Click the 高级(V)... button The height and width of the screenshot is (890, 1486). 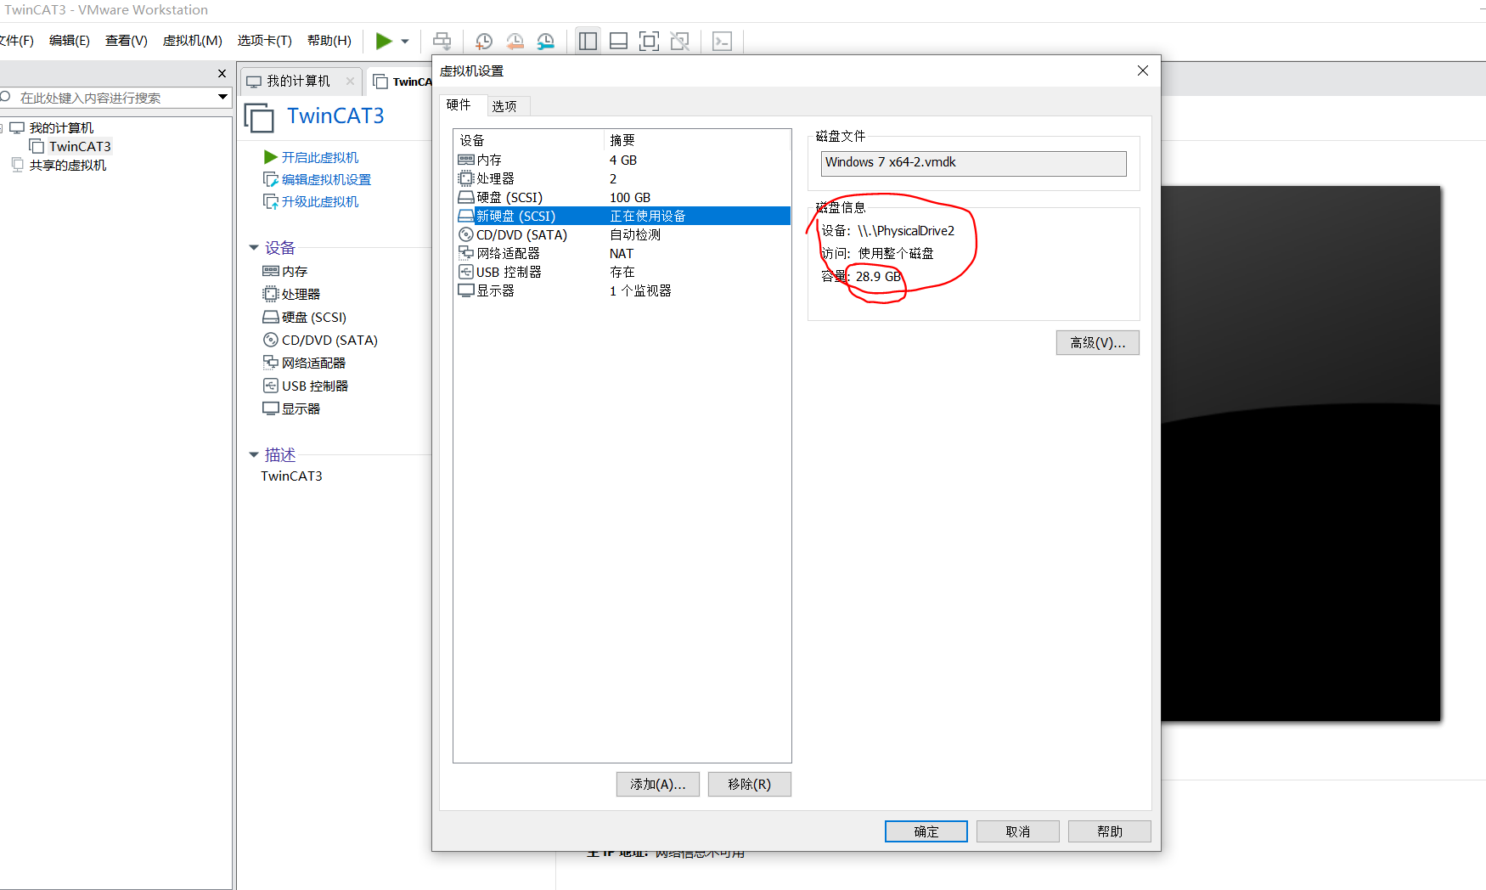(x=1098, y=342)
